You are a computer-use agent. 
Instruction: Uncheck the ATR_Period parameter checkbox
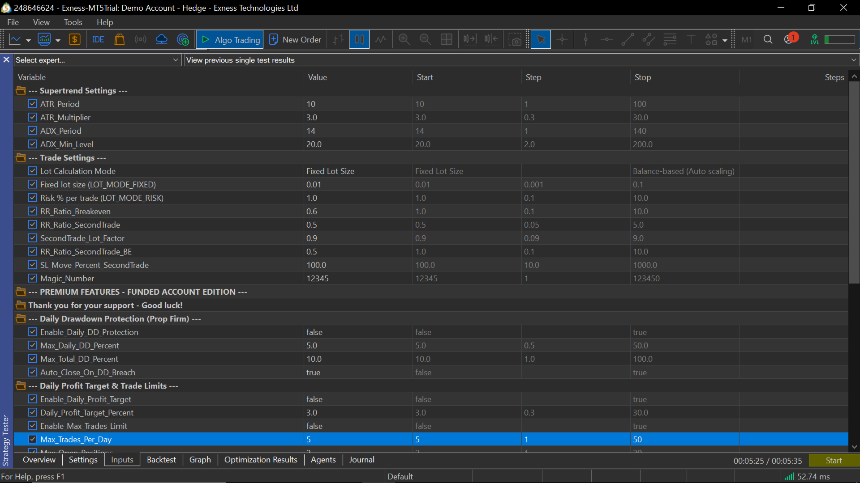pyautogui.click(x=33, y=104)
